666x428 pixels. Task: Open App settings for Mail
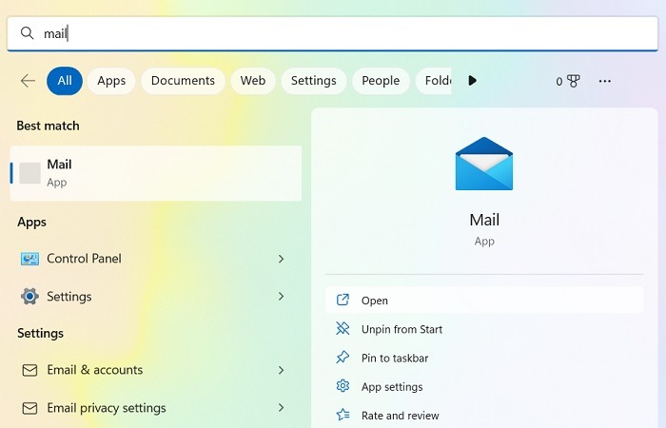click(484, 387)
